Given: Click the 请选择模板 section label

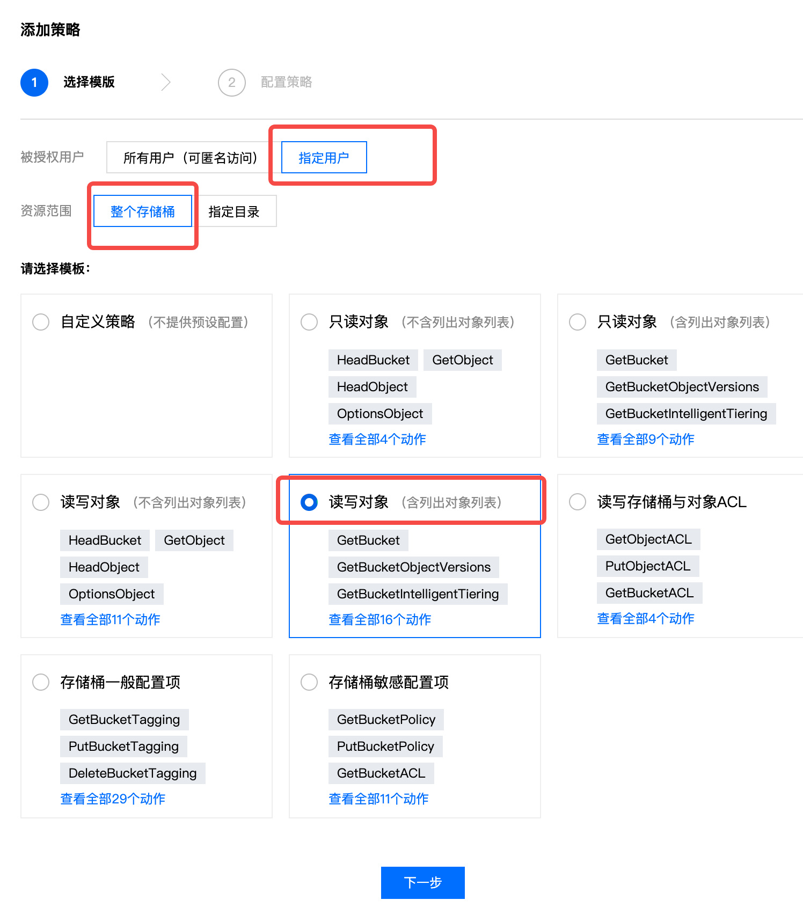Looking at the screenshot, I should pyautogui.click(x=55, y=268).
